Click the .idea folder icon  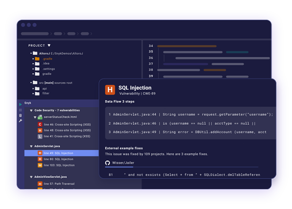point(37,64)
